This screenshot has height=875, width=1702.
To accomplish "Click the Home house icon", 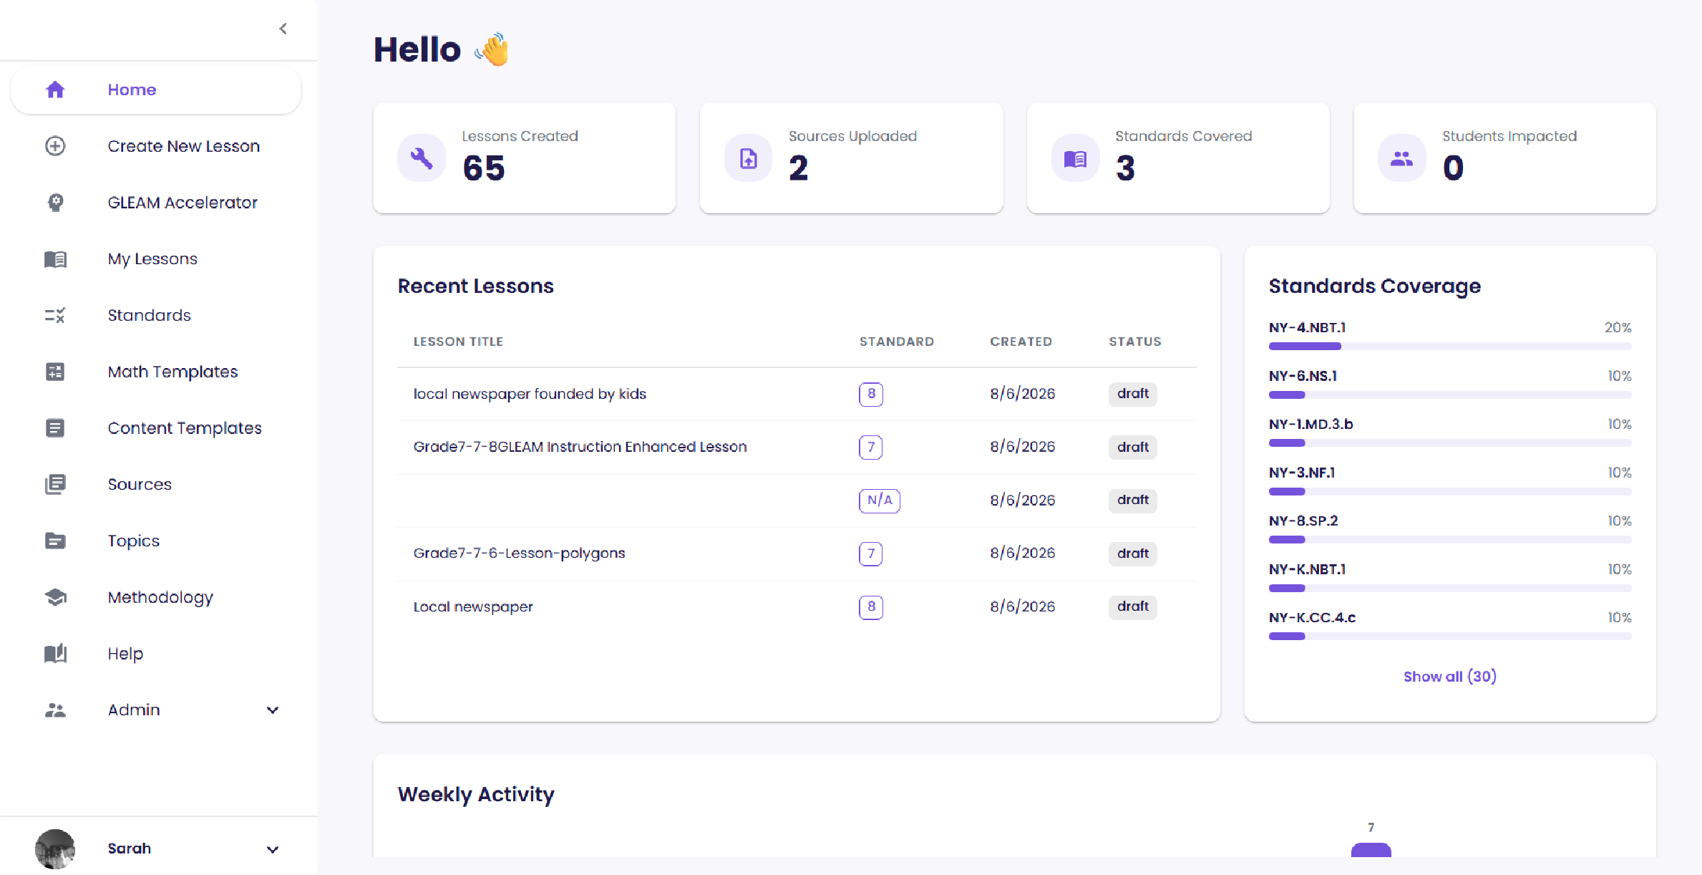I will pyautogui.click(x=55, y=90).
